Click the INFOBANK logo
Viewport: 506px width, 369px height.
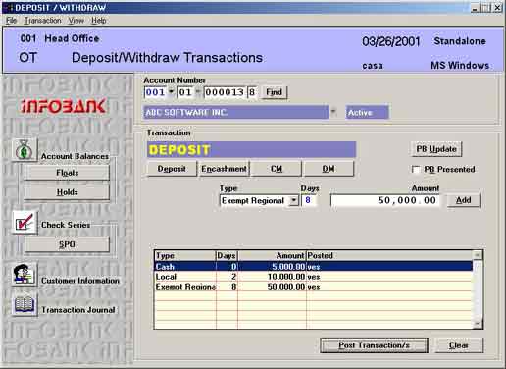(64, 106)
